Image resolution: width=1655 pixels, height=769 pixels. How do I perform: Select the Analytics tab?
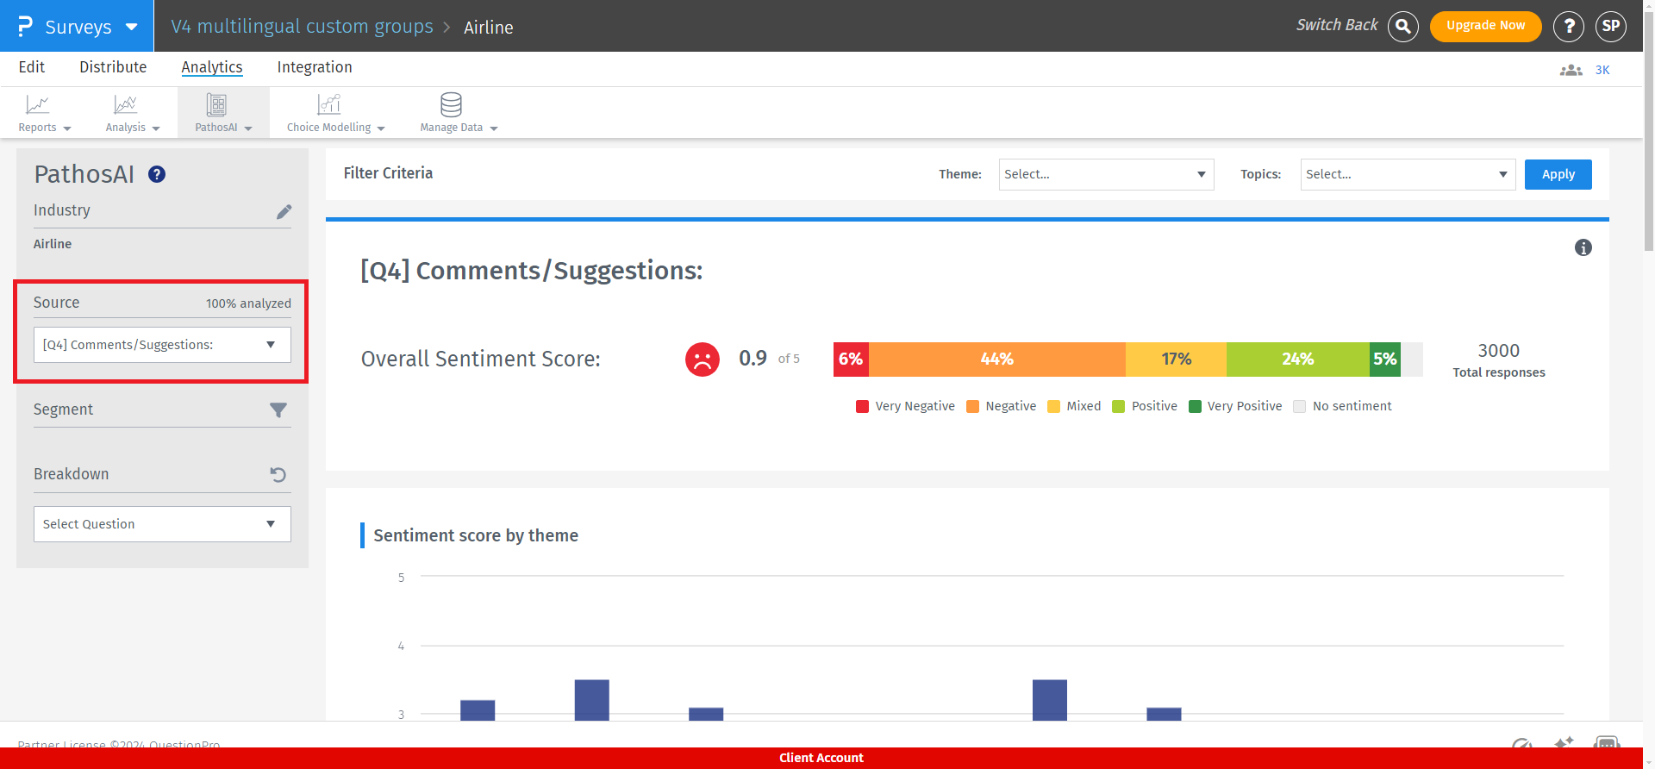(212, 67)
